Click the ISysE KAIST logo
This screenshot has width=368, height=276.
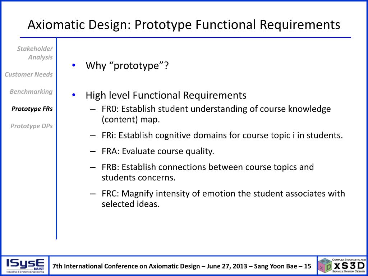[x=25, y=266]
